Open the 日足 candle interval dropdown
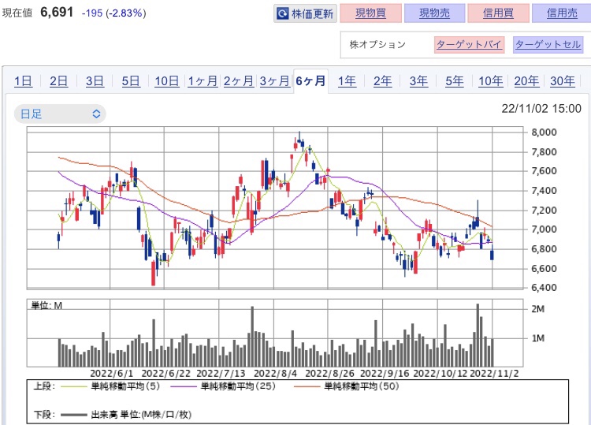 60,114
